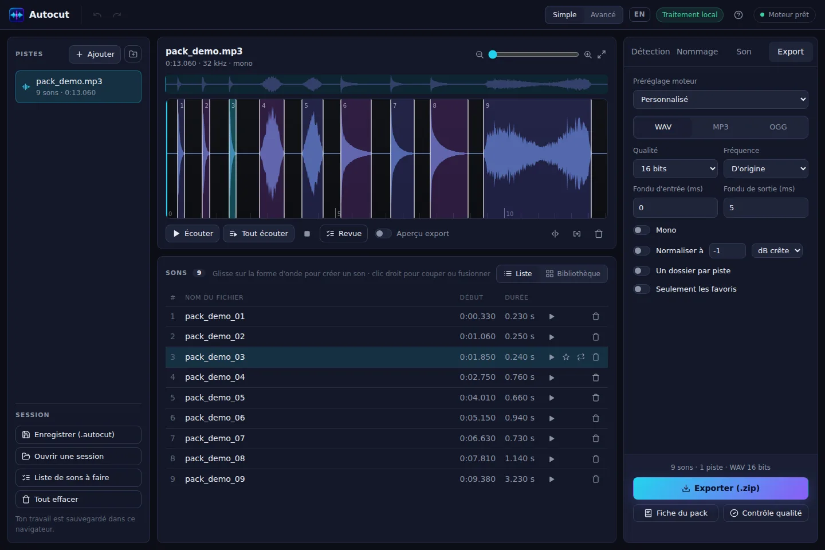Viewport: 825px width, 550px height.
Task: Click the loop icon on pack_demo_03
Action: pos(581,357)
